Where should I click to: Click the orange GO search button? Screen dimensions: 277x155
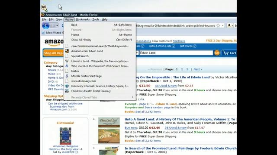click(217, 53)
